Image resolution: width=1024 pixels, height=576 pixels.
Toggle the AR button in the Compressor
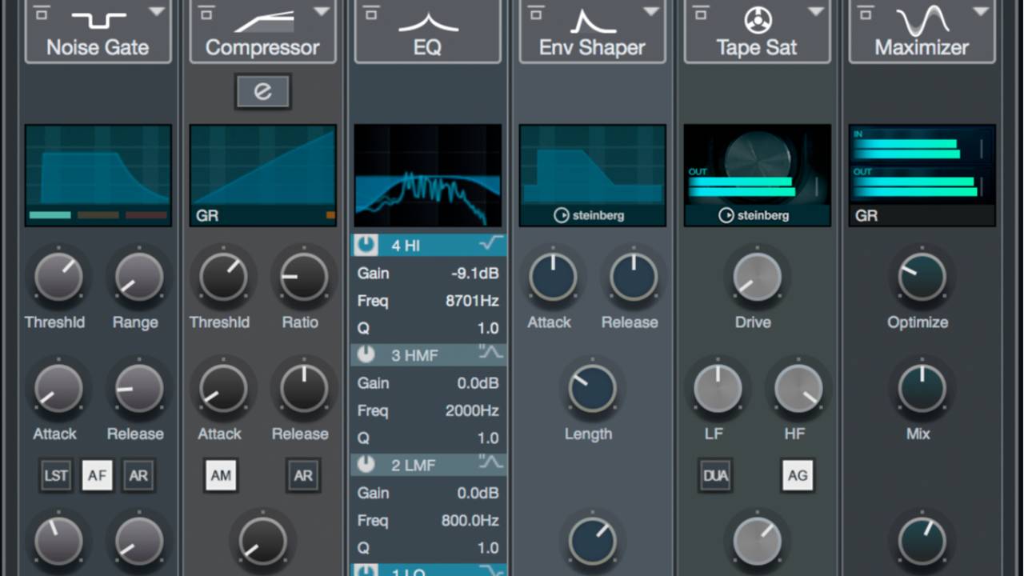pos(303,475)
